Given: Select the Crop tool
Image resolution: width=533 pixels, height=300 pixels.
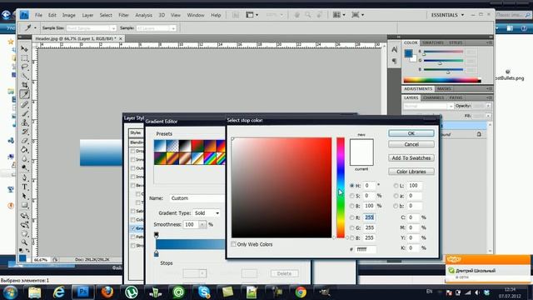Looking at the screenshot, I should [24, 85].
